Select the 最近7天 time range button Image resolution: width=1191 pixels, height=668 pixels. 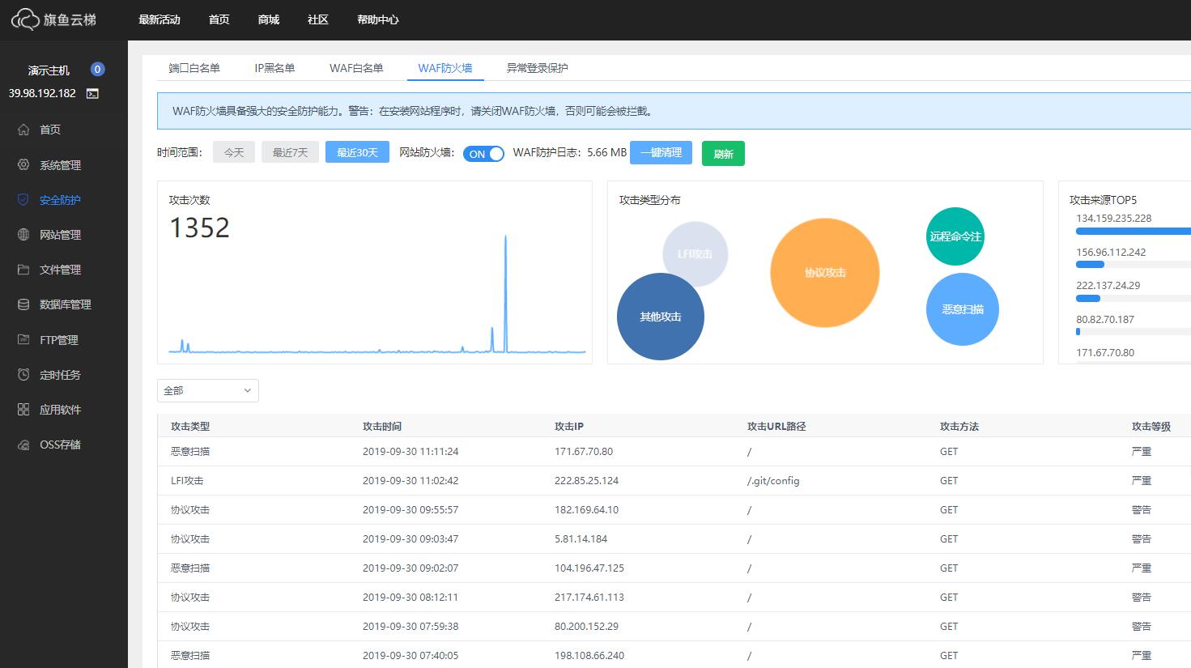coord(290,152)
